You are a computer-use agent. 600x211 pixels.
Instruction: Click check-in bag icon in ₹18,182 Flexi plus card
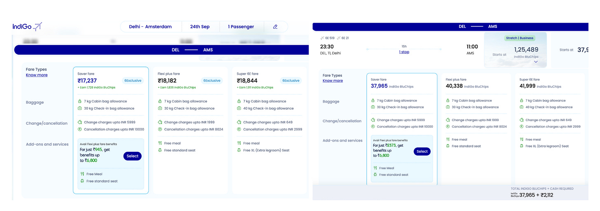click(x=160, y=108)
